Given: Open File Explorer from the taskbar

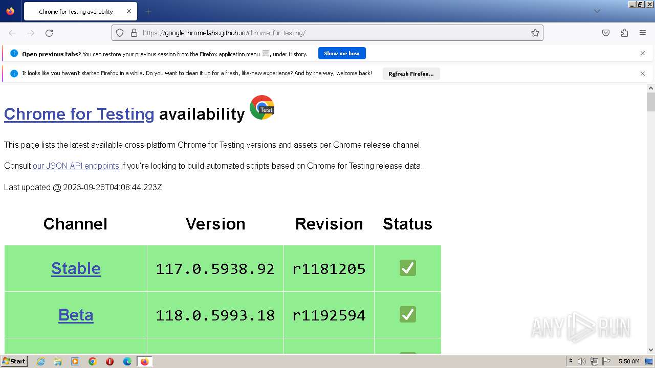Looking at the screenshot, I should (58, 361).
